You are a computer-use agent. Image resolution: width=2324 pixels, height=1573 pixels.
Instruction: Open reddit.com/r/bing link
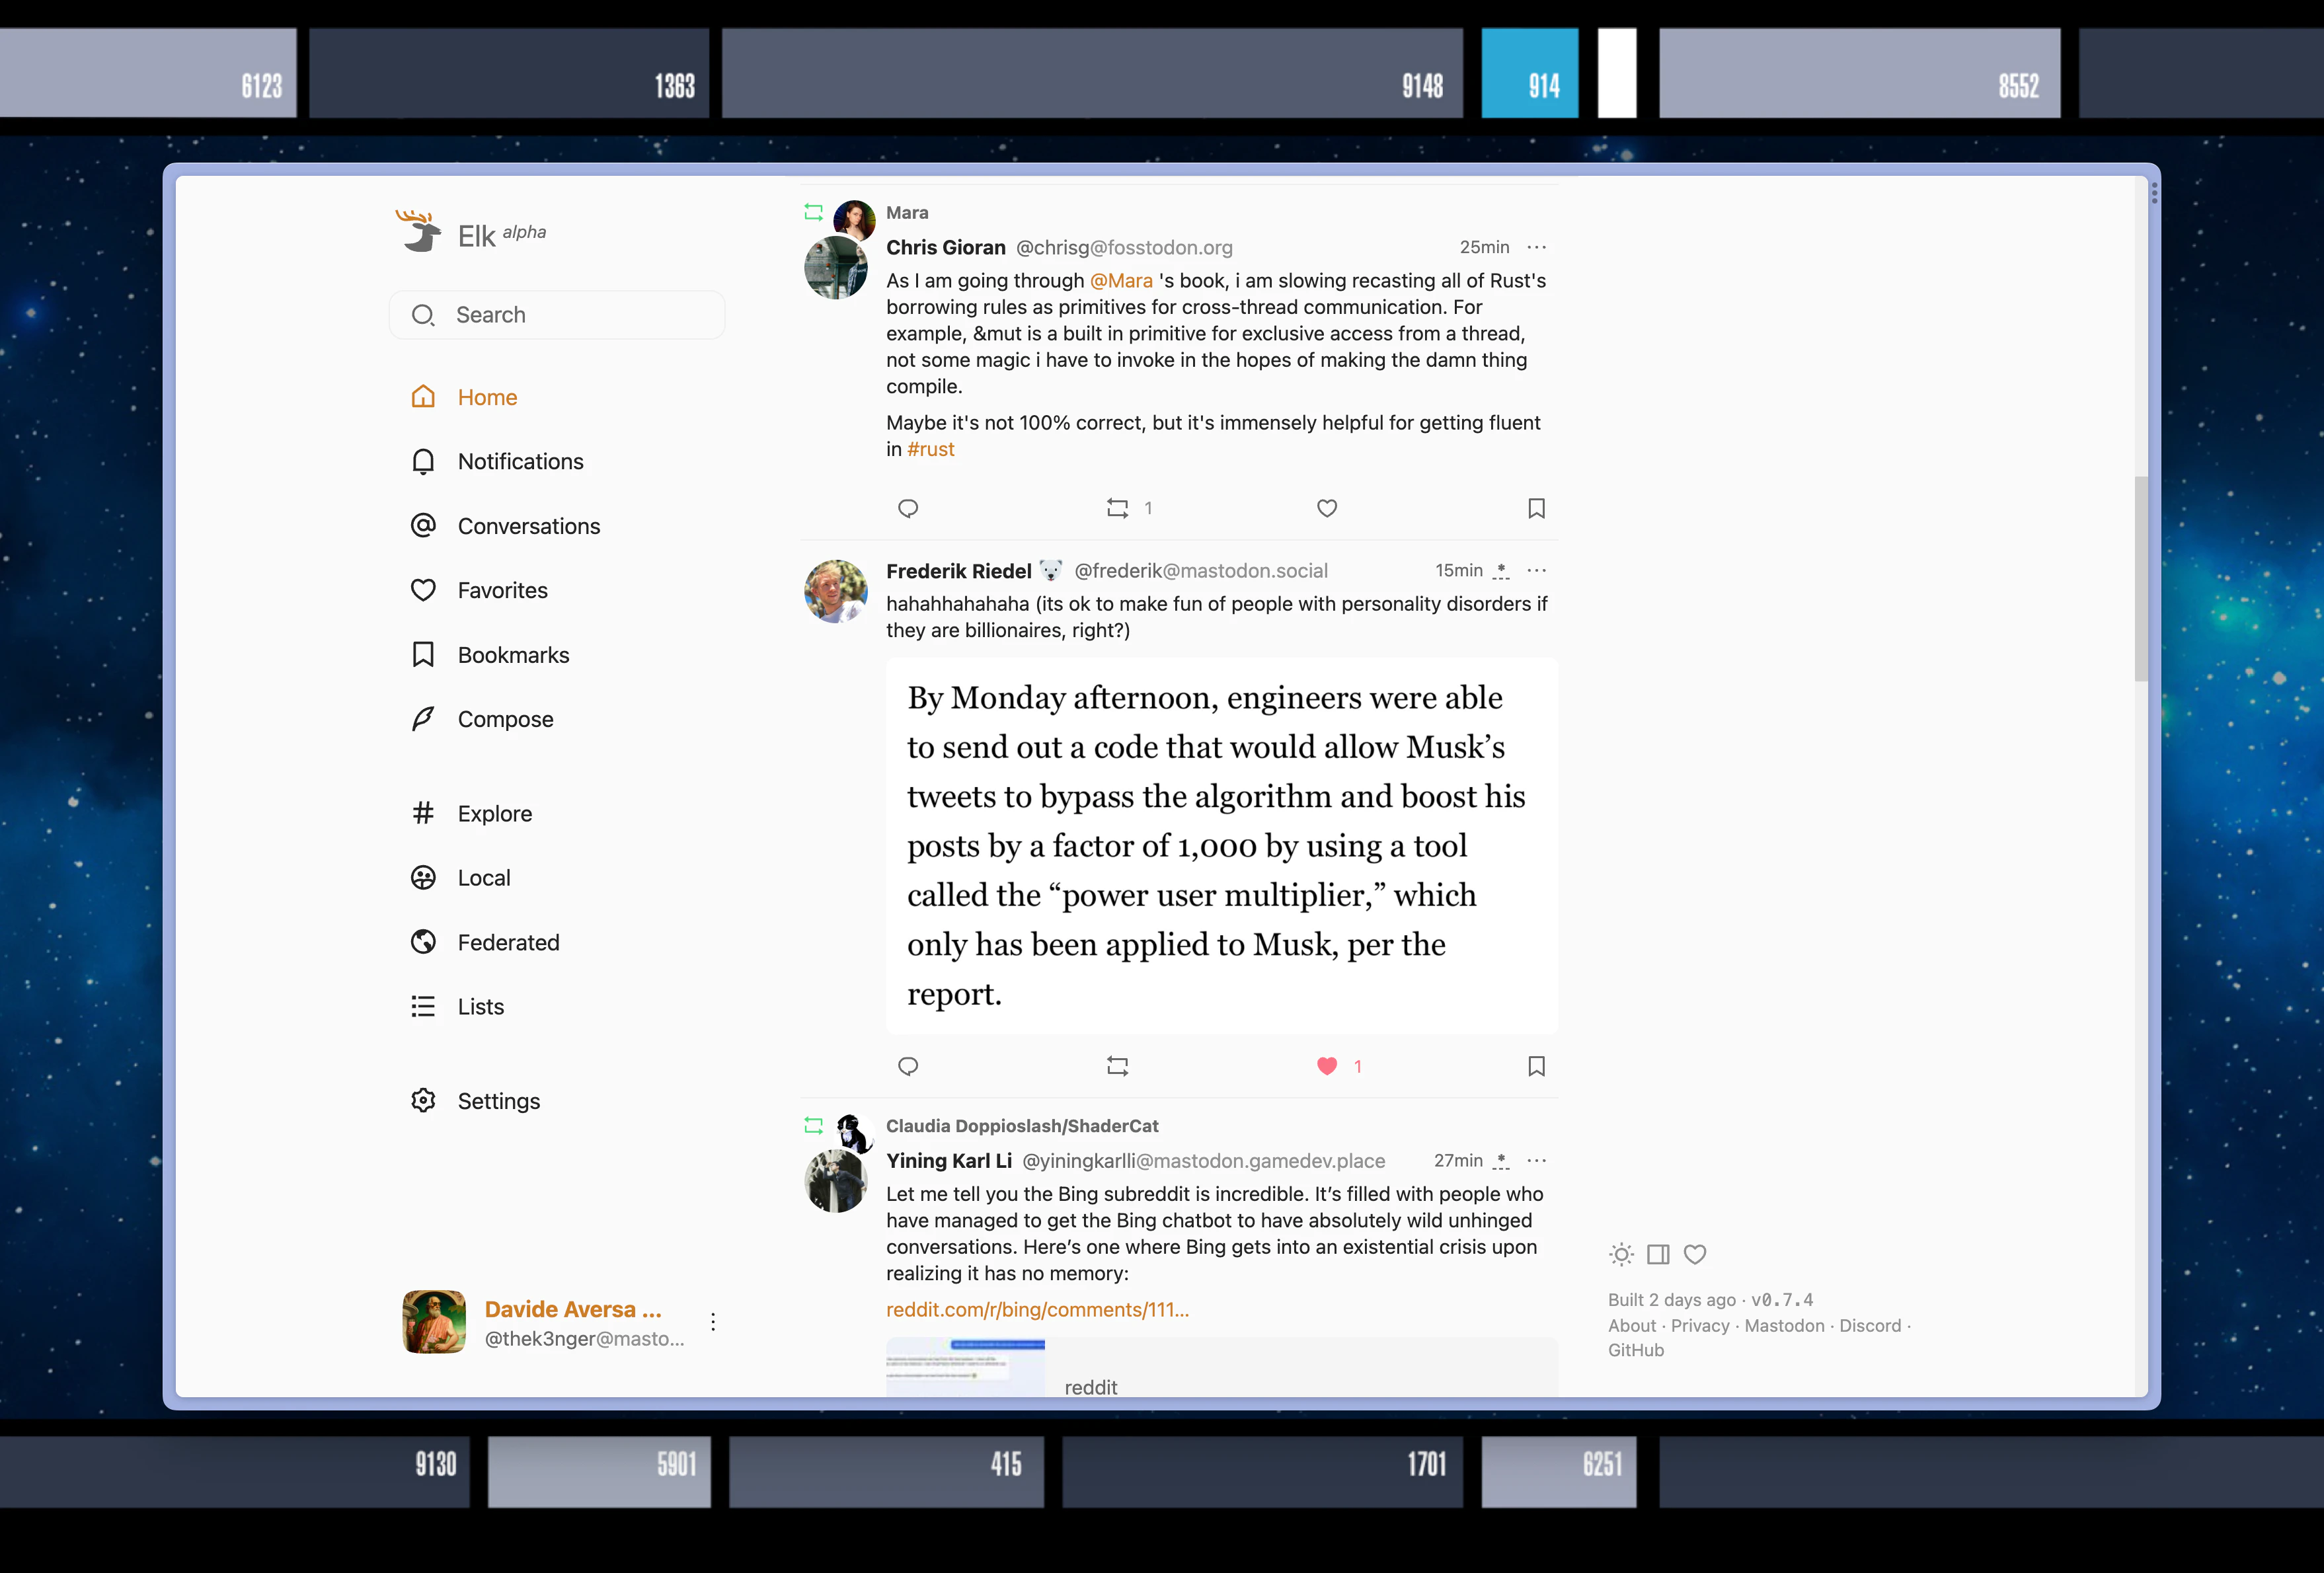point(1037,1310)
